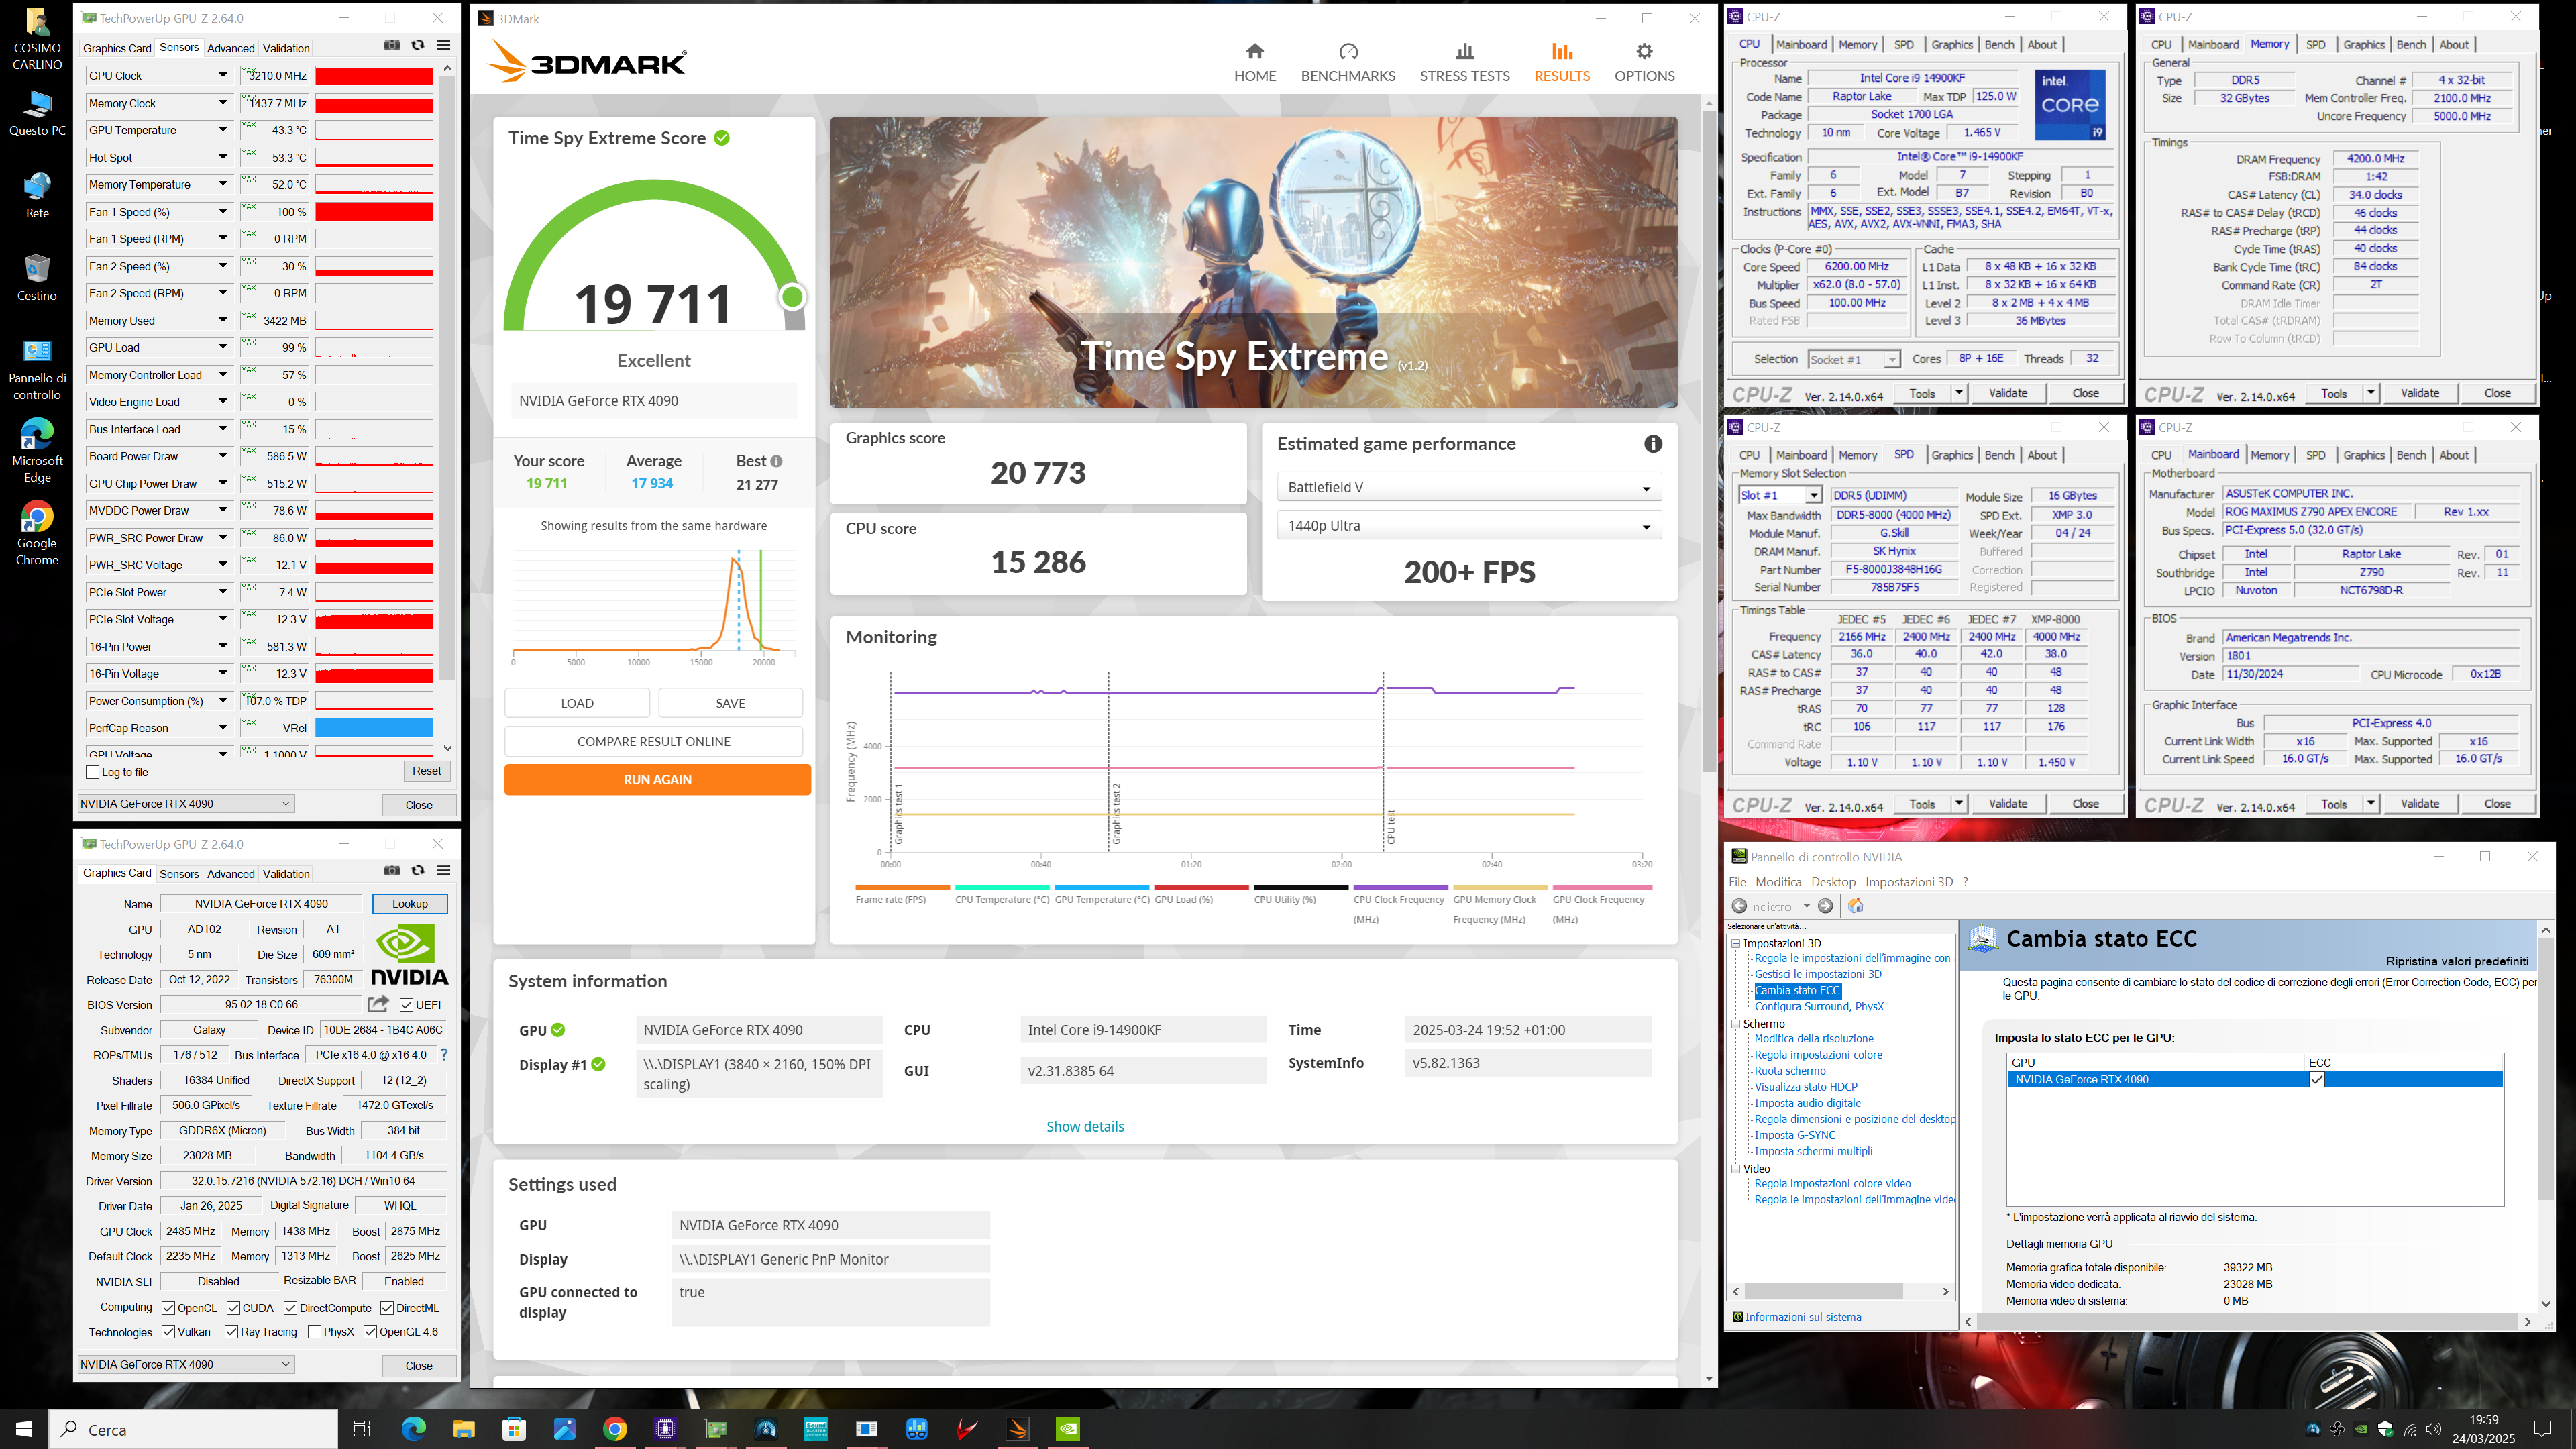This screenshot has width=2576, height=1449.
Task: Click the back arrow icon in NVIDIA Control Panel
Action: click(x=1740, y=906)
